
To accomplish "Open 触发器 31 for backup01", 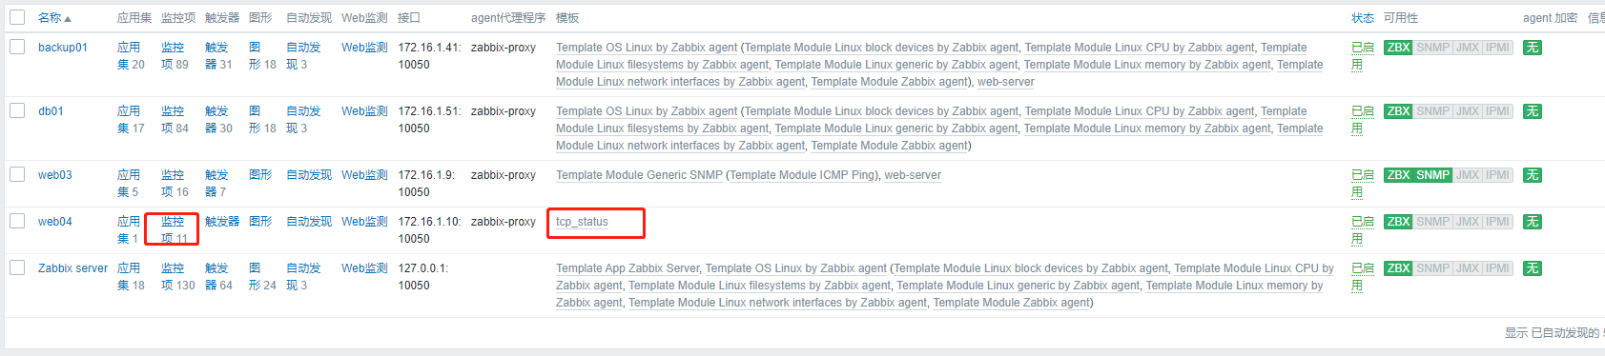I will tap(218, 56).
